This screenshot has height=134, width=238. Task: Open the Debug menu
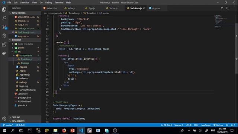49,3
